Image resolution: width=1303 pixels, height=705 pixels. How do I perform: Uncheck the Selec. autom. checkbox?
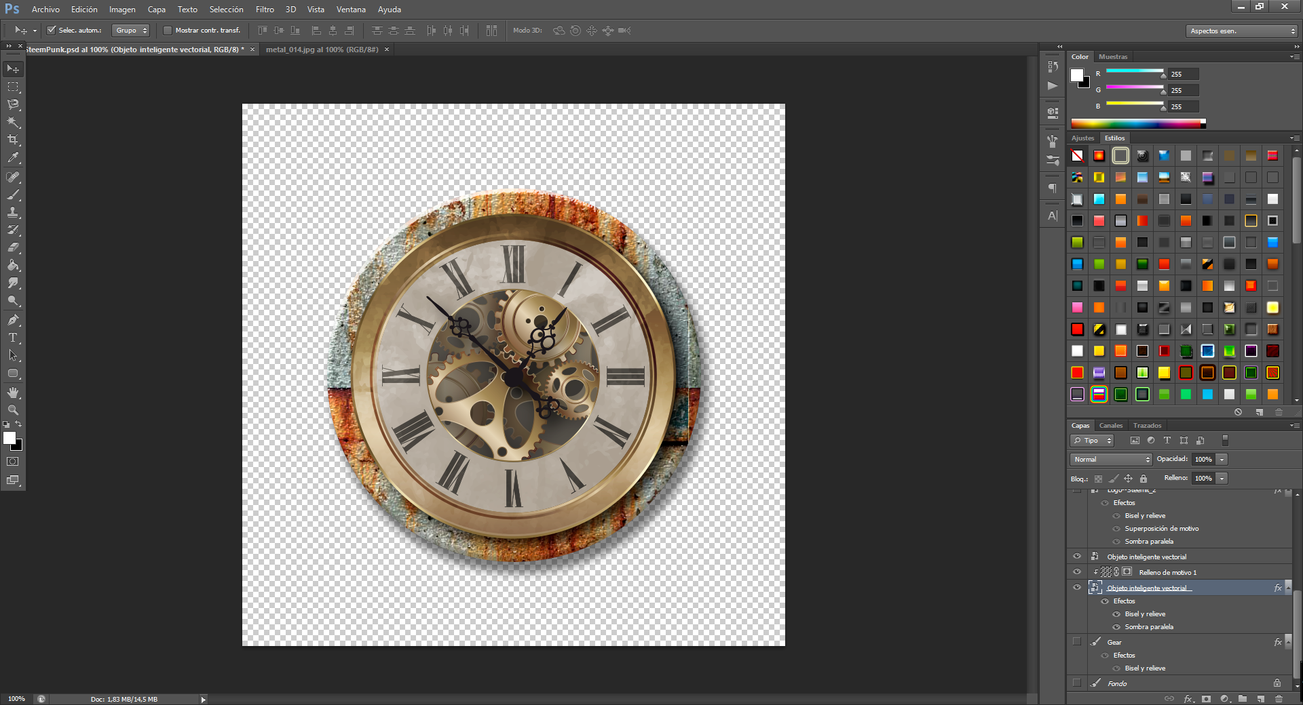point(51,31)
